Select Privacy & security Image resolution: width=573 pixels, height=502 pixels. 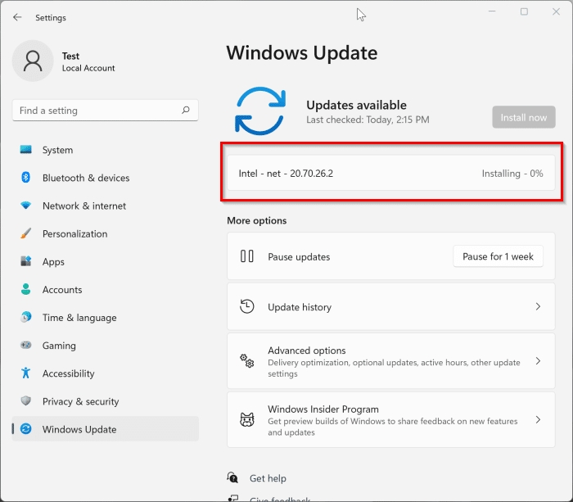click(106, 401)
